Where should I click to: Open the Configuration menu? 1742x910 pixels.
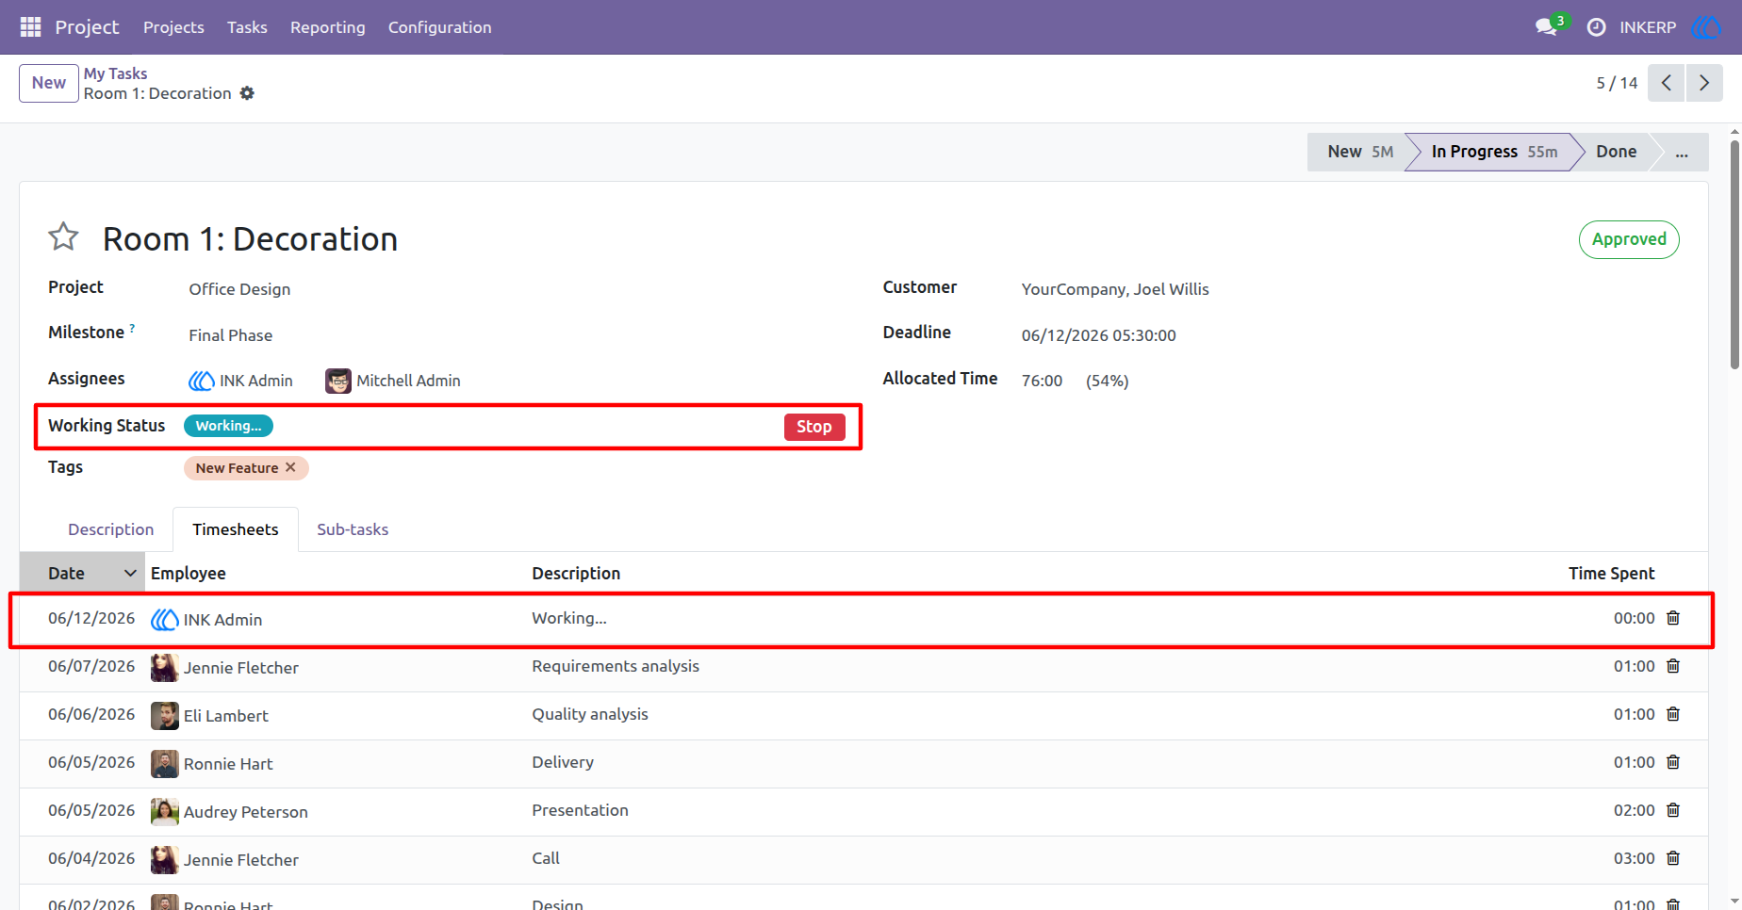point(440,27)
